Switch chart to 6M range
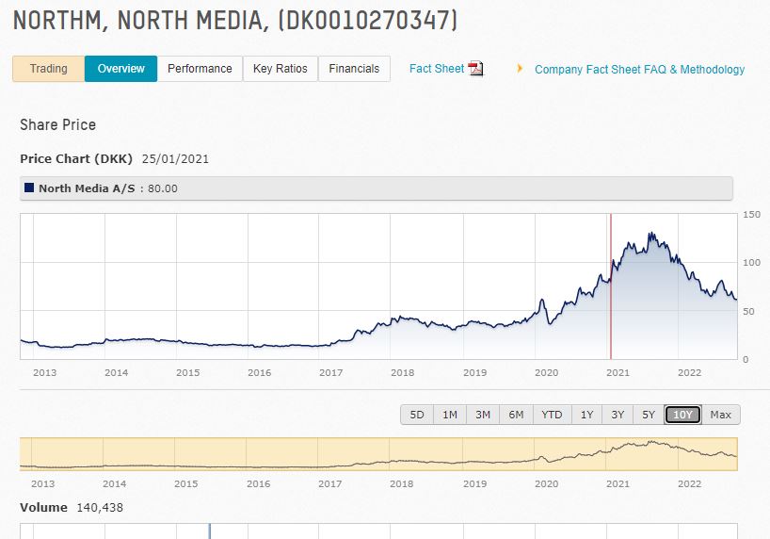 [516, 415]
